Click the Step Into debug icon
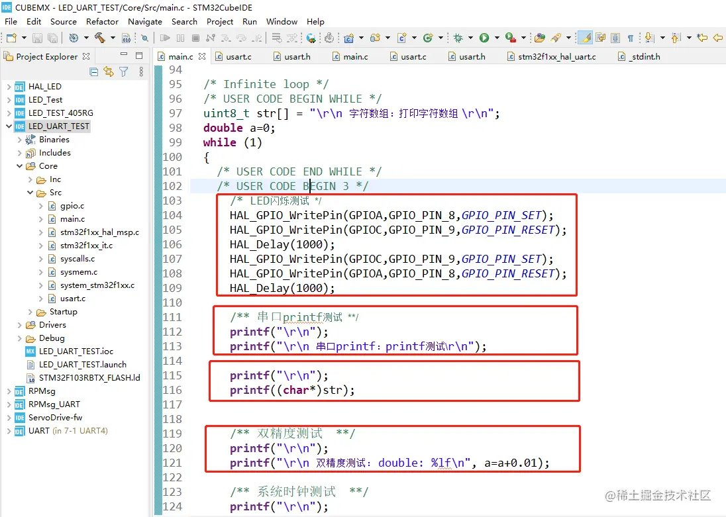This screenshot has width=726, height=517. pos(226,38)
